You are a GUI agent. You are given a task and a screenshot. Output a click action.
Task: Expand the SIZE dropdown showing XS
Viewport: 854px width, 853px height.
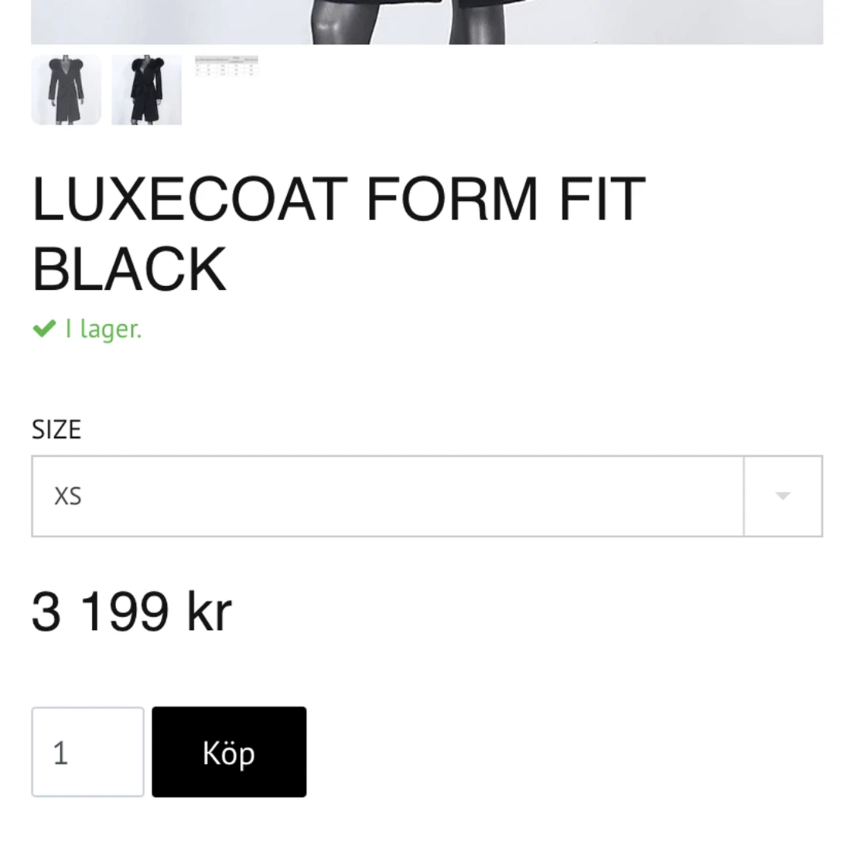387,496
